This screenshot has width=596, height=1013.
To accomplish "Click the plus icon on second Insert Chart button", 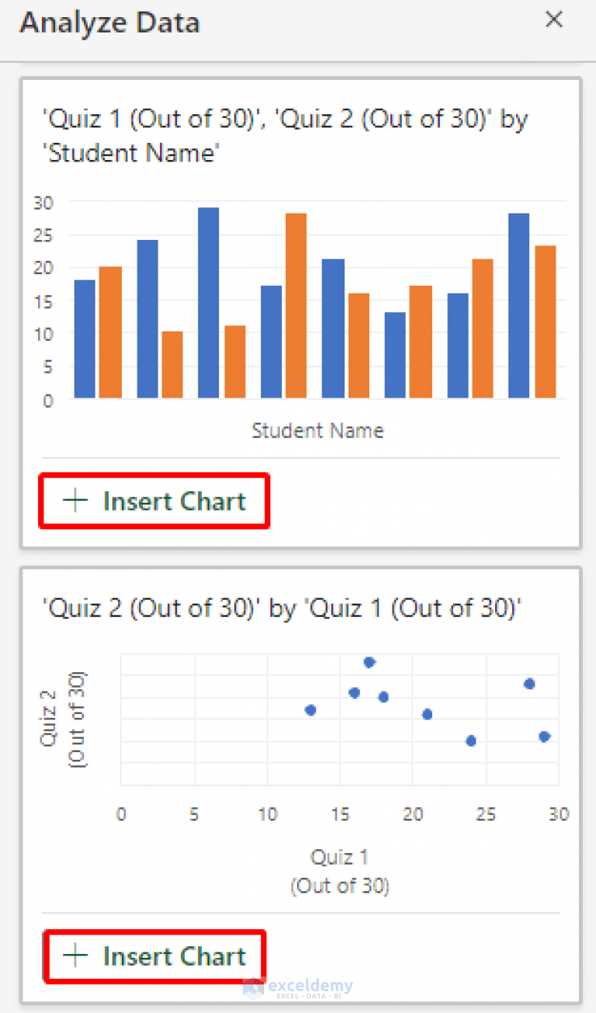I will pyautogui.click(x=75, y=956).
